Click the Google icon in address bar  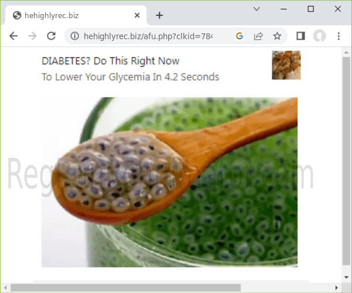pos(239,36)
